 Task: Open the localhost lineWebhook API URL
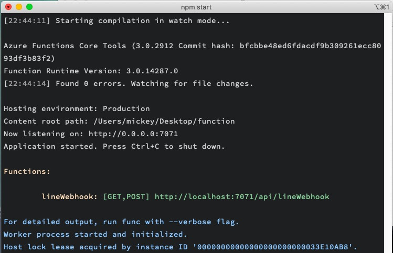click(242, 197)
